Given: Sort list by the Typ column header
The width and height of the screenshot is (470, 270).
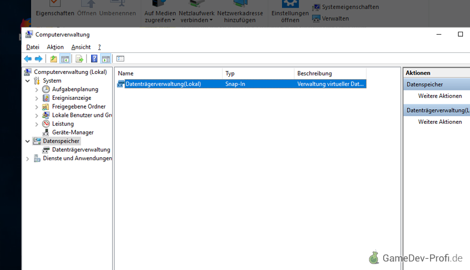Looking at the screenshot, I should click(x=258, y=73).
